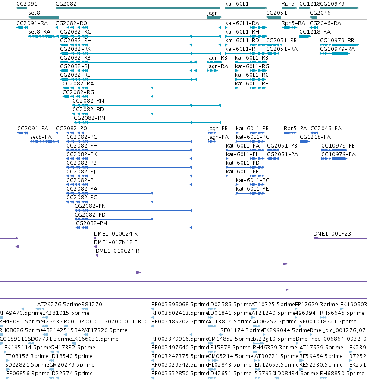The height and width of the screenshot is (380, 367).
Task: Click the RC0-DP0010-150700-011-B10 label
Action: click(106, 322)
